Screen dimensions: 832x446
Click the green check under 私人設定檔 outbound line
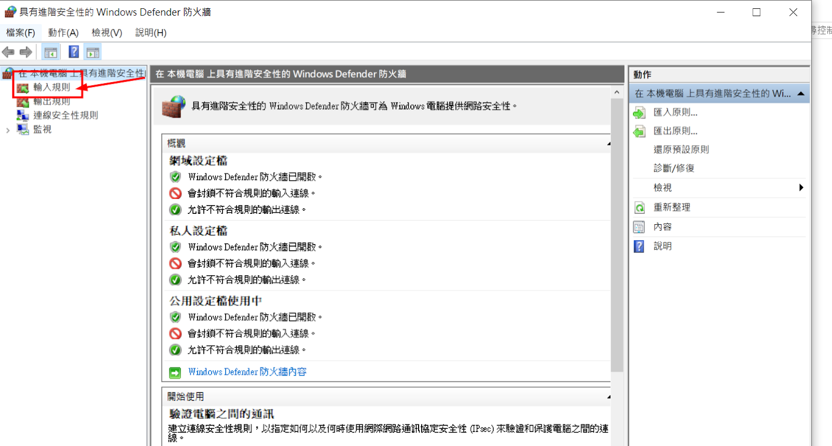point(176,280)
